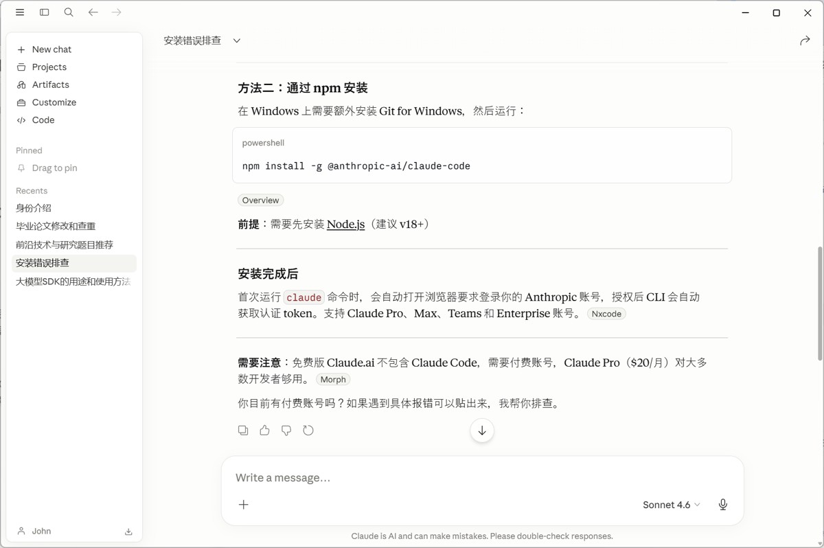This screenshot has height=548, width=824.
Task: Go back with the left arrow
Action: tap(93, 12)
